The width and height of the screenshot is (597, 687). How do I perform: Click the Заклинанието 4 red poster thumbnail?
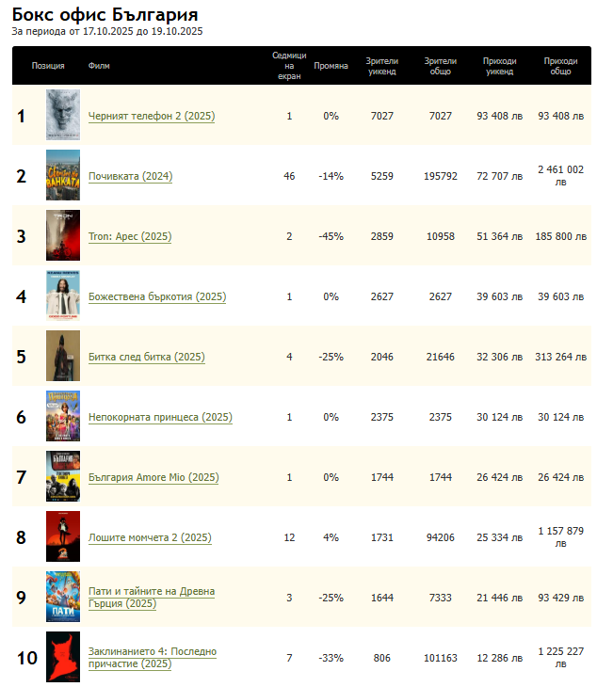(63, 657)
